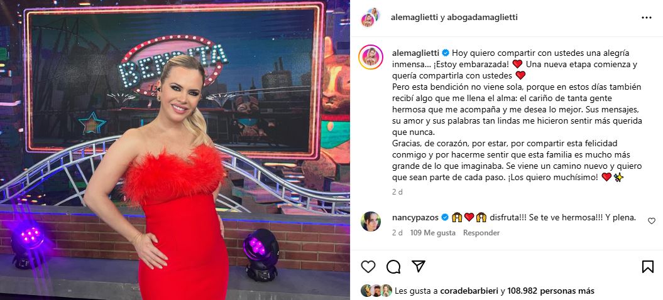This screenshot has width=663, height=300.
Task: Click the alemaglietti username in caption
Action: [x=416, y=53]
